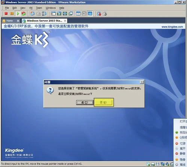This screenshot has height=167, width=187.
Task: Close the Windows Server 2003 tab
Action: [65, 21]
